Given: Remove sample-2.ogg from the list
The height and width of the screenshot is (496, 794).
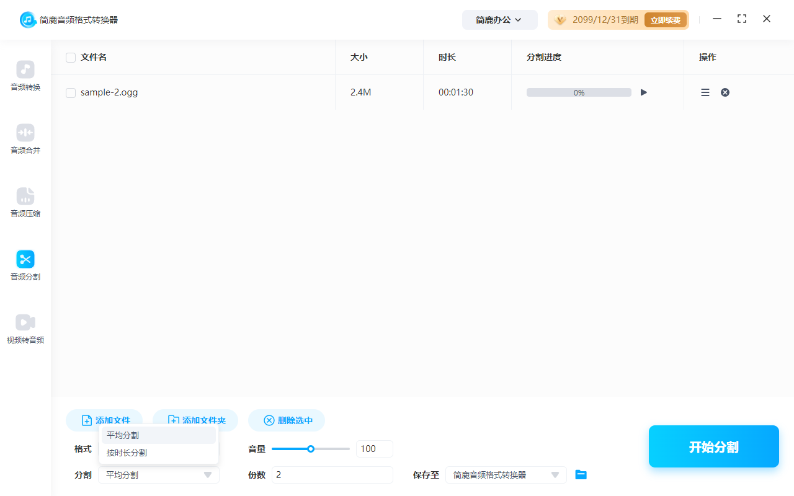Looking at the screenshot, I should coord(725,92).
